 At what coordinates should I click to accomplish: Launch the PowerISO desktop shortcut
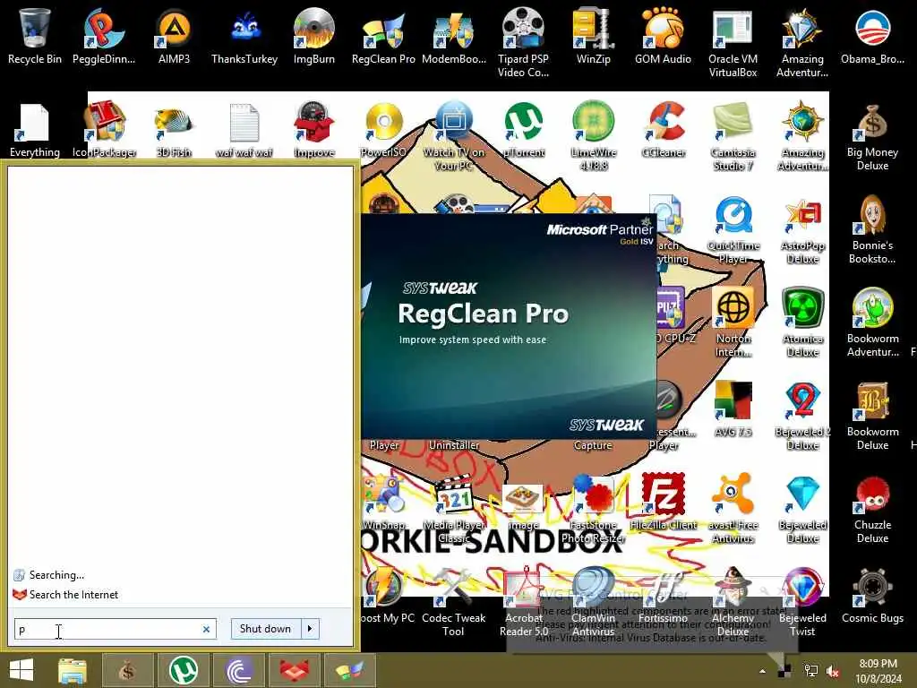[x=383, y=129]
